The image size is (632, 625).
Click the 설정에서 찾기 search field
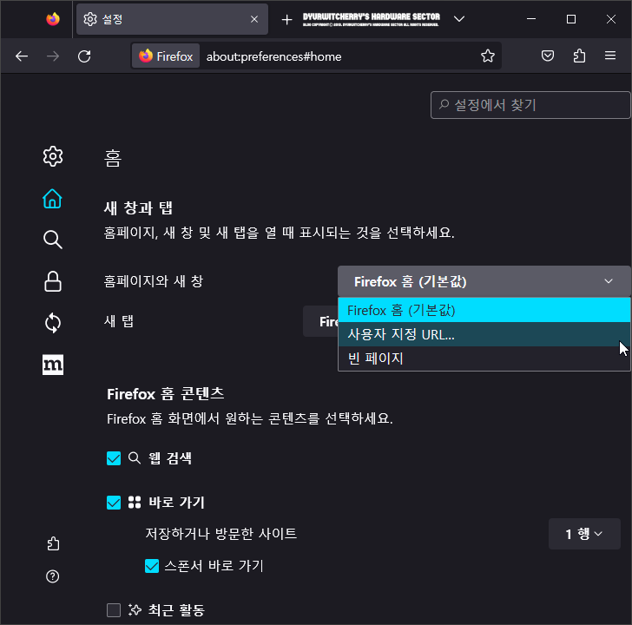(530, 105)
